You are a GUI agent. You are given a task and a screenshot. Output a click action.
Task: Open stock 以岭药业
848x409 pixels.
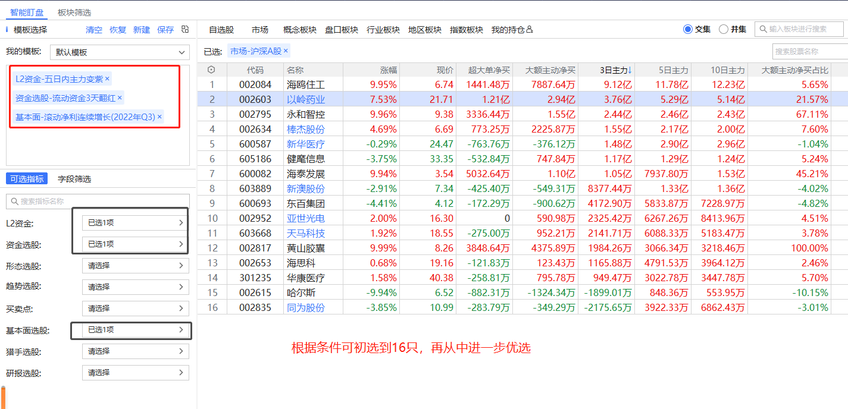[306, 99]
